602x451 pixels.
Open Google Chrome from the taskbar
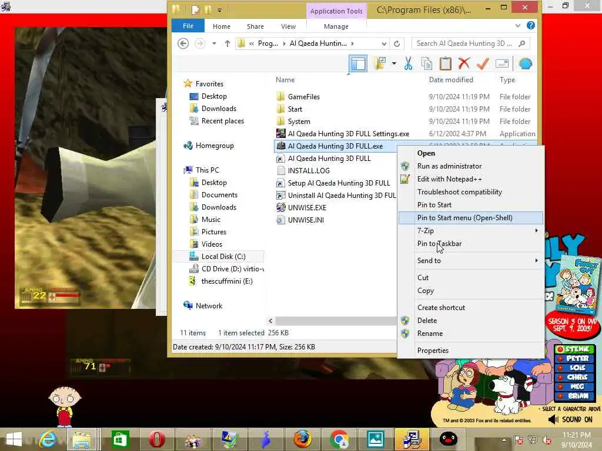(x=339, y=439)
